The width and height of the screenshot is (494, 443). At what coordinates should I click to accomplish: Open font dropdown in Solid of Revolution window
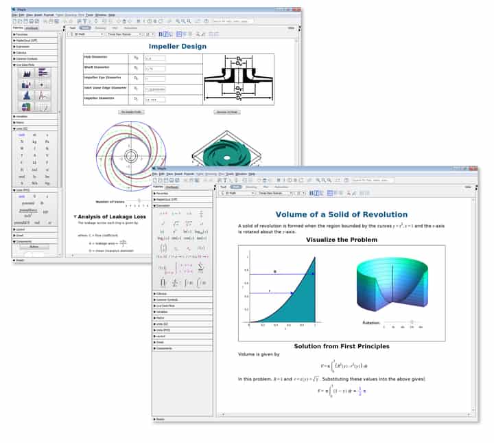pyautogui.click(x=275, y=193)
